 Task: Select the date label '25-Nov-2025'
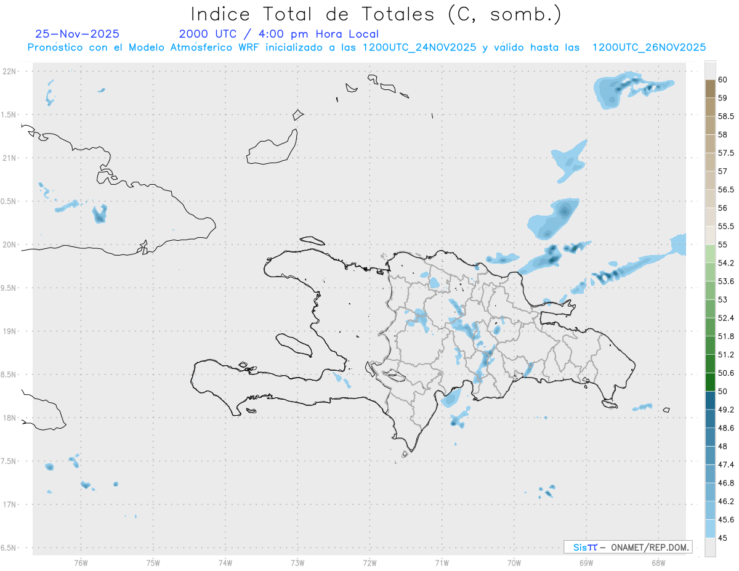click(78, 34)
